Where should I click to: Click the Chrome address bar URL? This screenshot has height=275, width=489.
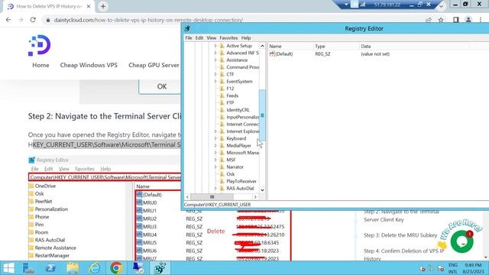pos(148,20)
